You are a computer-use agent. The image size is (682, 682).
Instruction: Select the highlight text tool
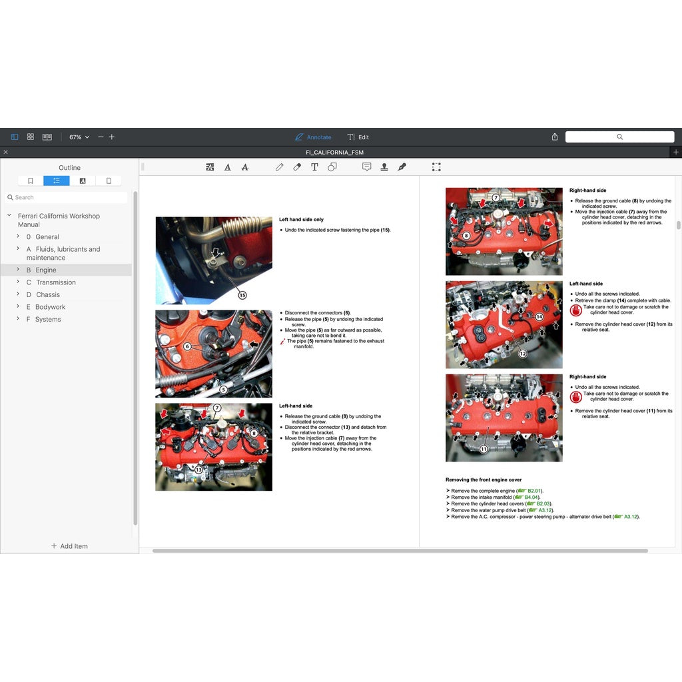pos(210,167)
